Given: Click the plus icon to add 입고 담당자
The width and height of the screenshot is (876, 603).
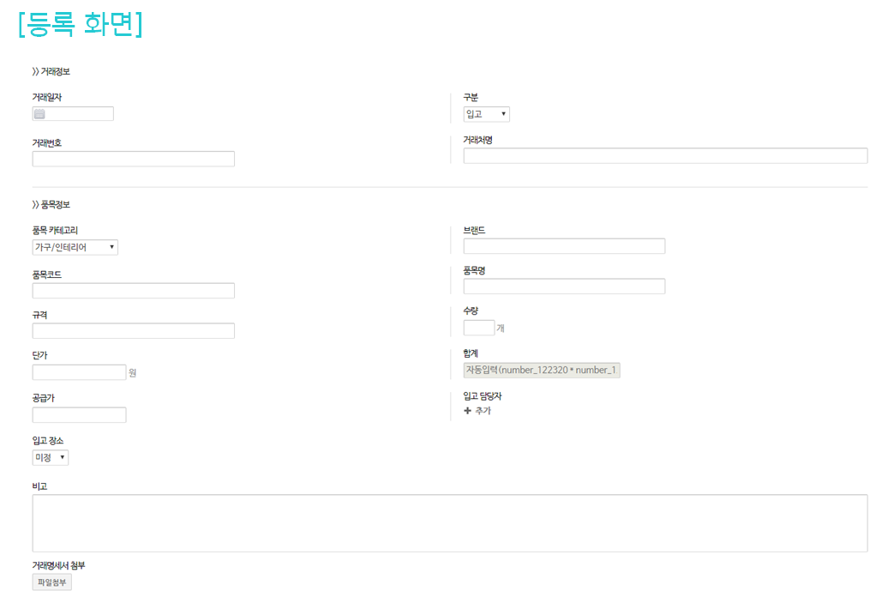Looking at the screenshot, I should tap(468, 411).
